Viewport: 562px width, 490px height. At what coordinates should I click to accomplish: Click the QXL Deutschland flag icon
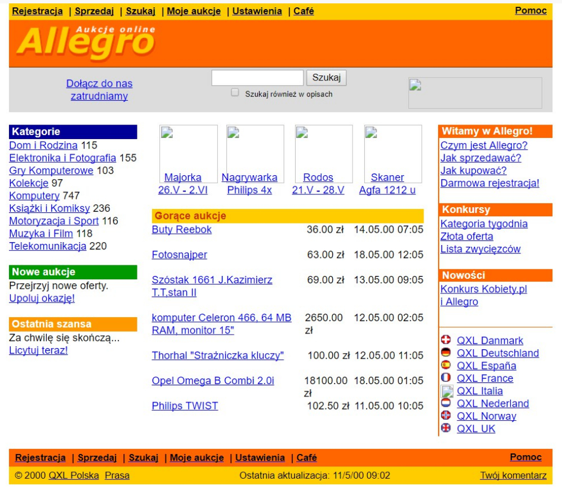coord(446,352)
